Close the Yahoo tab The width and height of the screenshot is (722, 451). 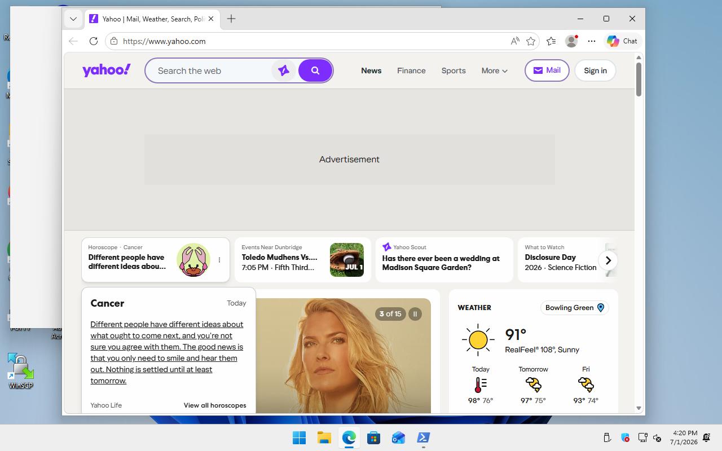[x=211, y=19]
